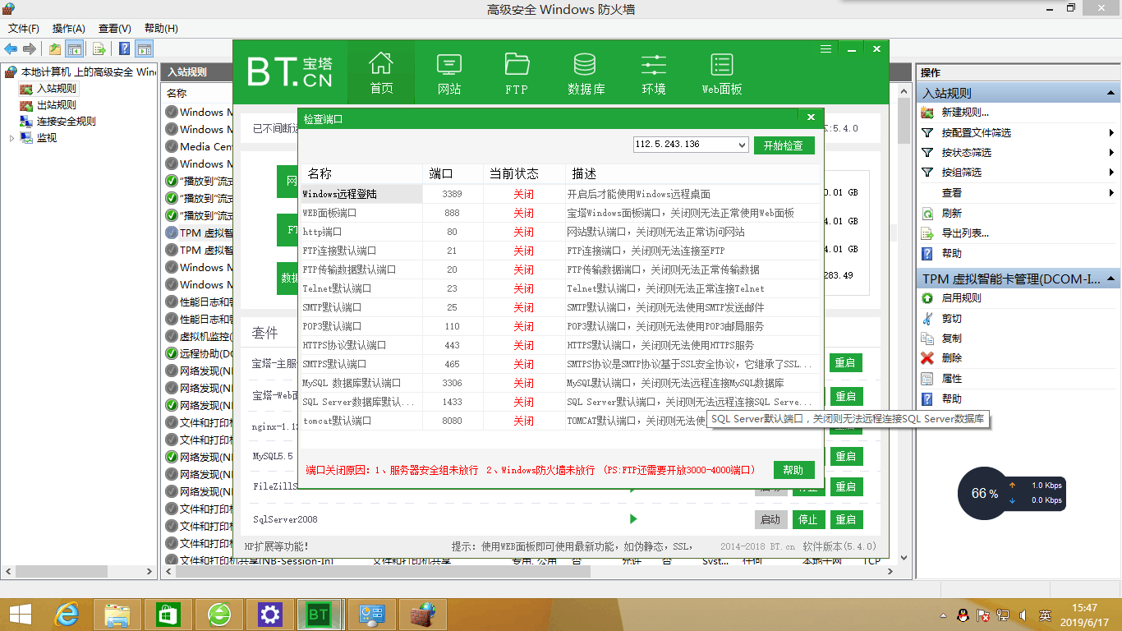Viewport: 1122px width, 631px height.
Task: Click the BT panel taskbar icon
Action: tap(318, 614)
